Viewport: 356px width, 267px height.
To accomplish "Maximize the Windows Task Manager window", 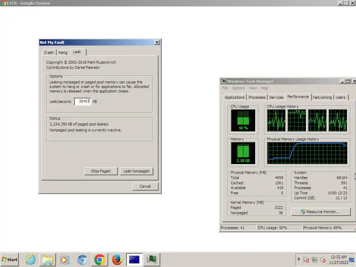I will tap(348, 81).
